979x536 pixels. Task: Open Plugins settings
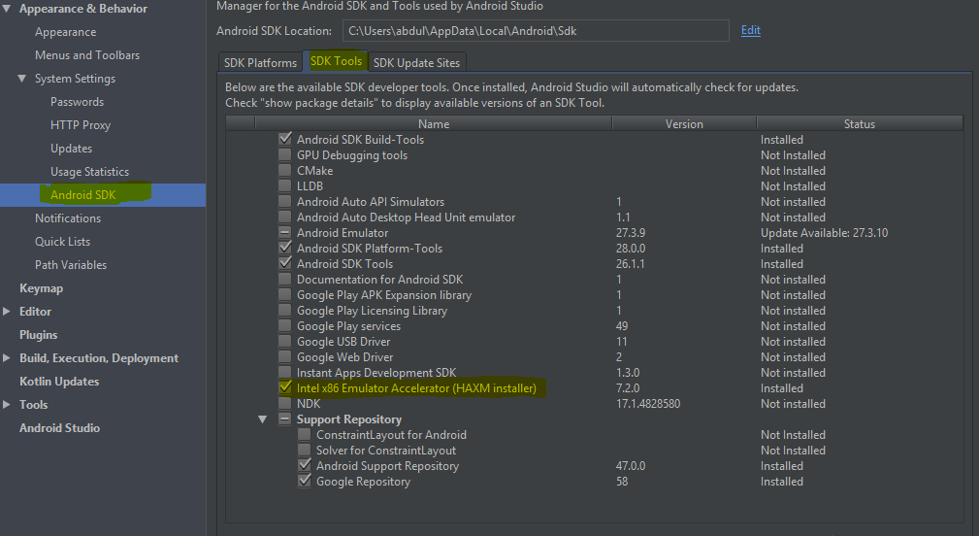point(38,335)
